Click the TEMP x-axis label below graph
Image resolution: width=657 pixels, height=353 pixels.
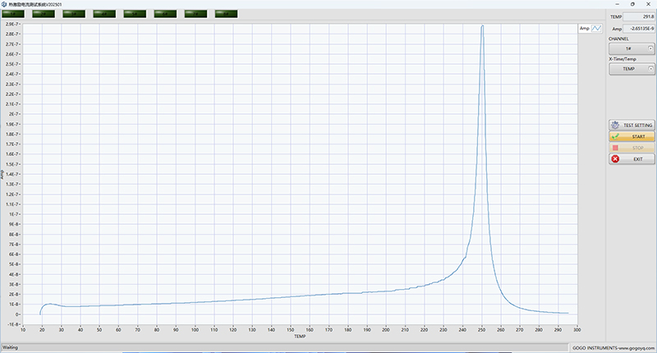pos(300,337)
